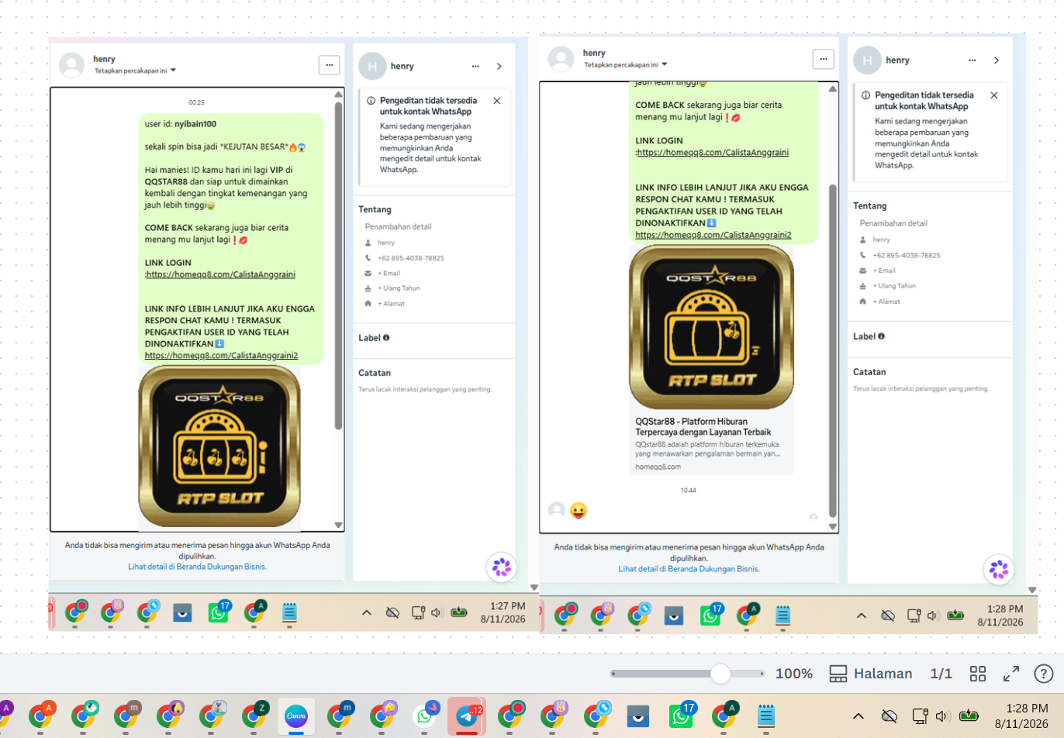
Task: Click purple assistant bubble in right screenshot
Action: tap(998, 570)
